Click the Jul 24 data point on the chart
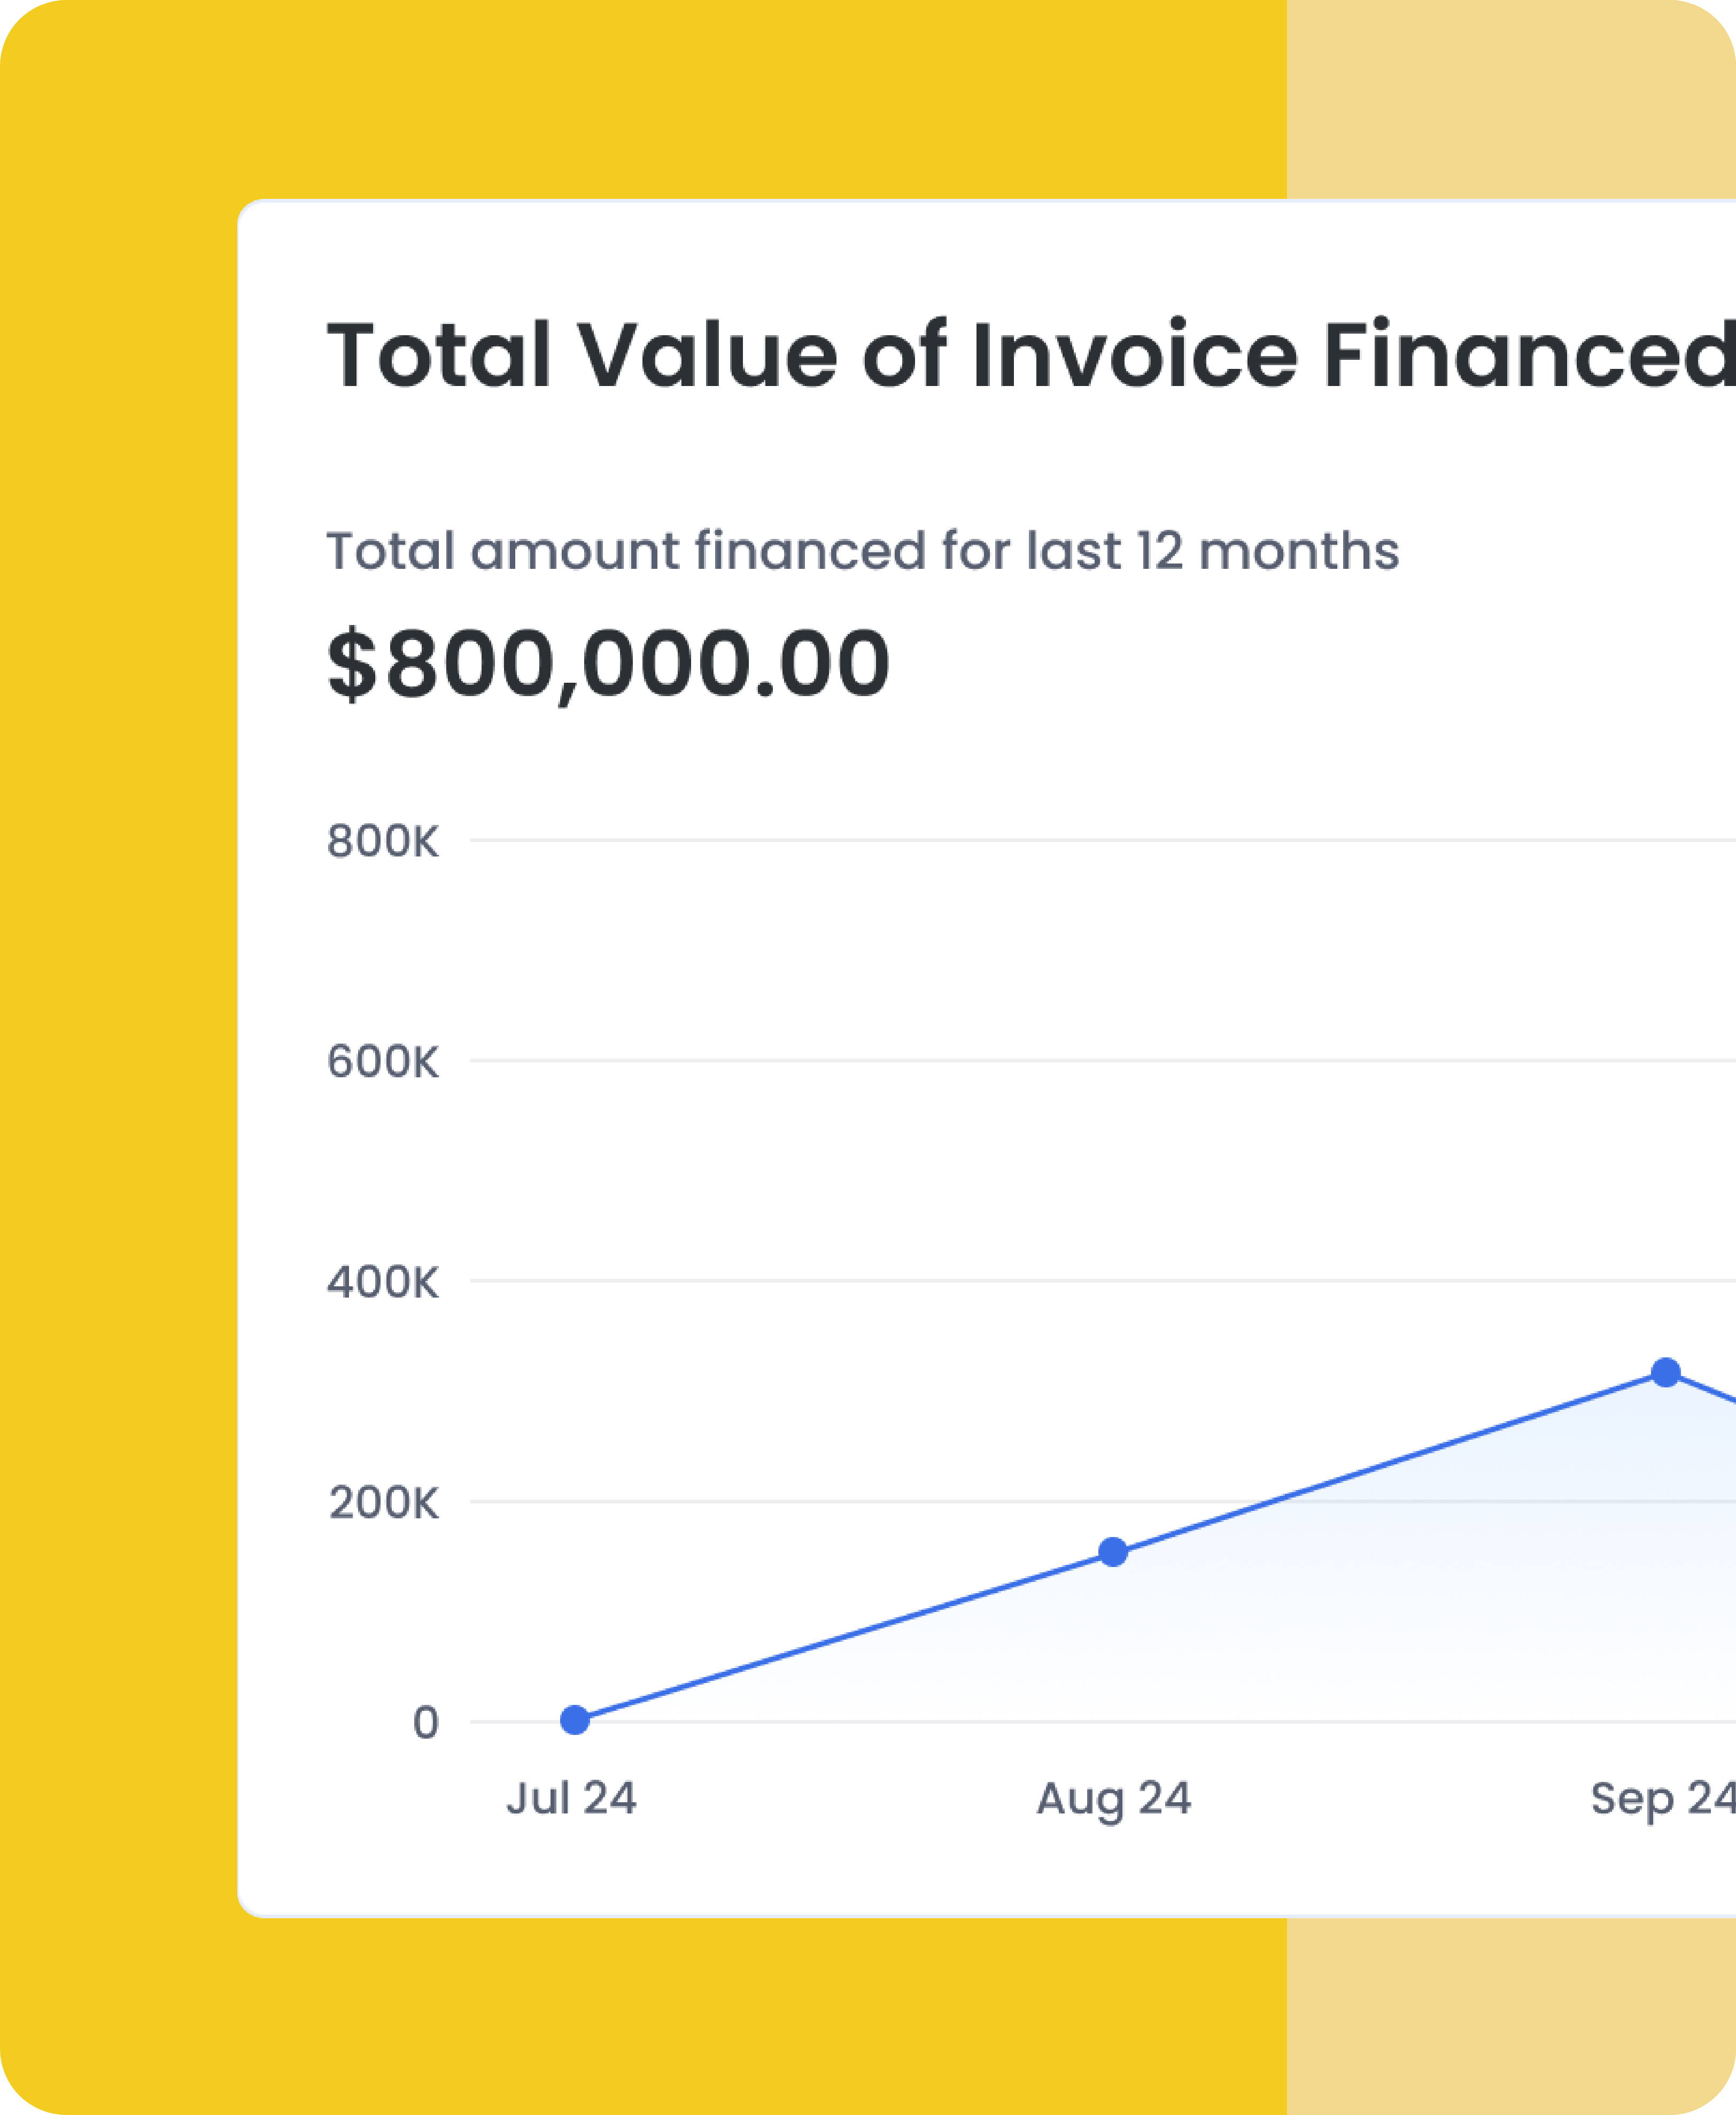 point(575,1720)
